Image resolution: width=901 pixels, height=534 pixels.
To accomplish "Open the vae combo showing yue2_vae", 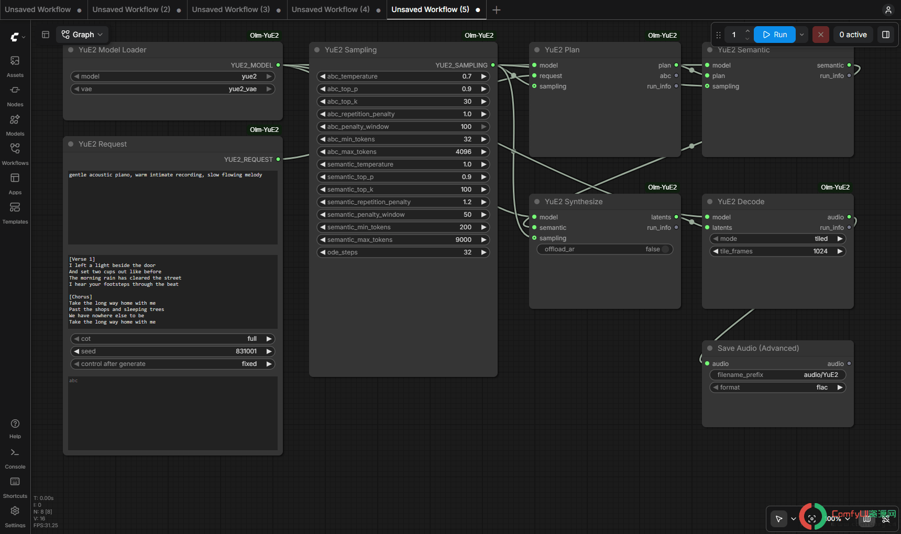I will (173, 89).
